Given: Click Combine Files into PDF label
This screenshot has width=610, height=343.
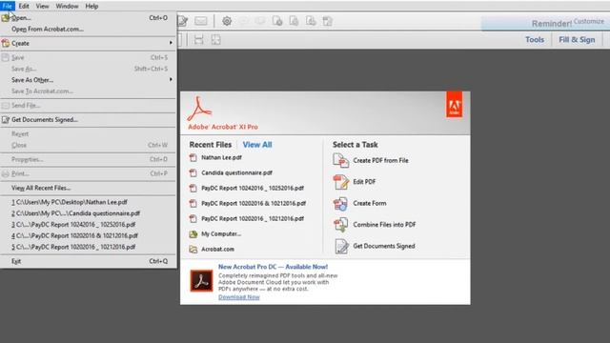Looking at the screenshot, I should click(384, 225).
